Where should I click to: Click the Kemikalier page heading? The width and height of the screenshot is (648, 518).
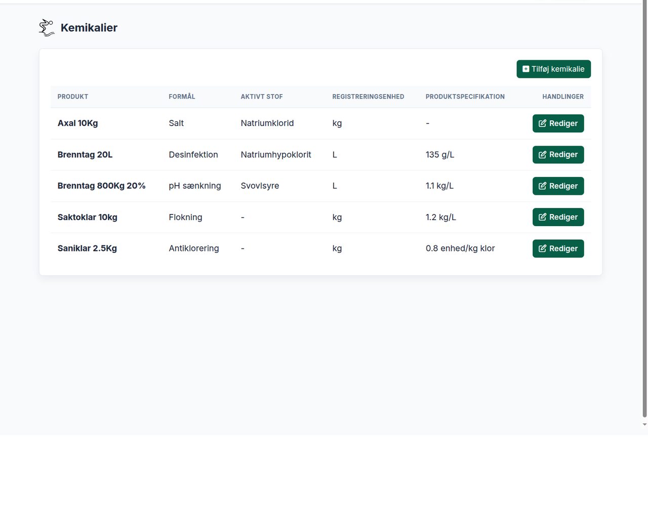tap(89, 28)
